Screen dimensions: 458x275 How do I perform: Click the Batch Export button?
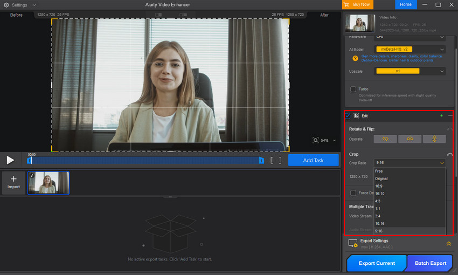coord(431,263)
